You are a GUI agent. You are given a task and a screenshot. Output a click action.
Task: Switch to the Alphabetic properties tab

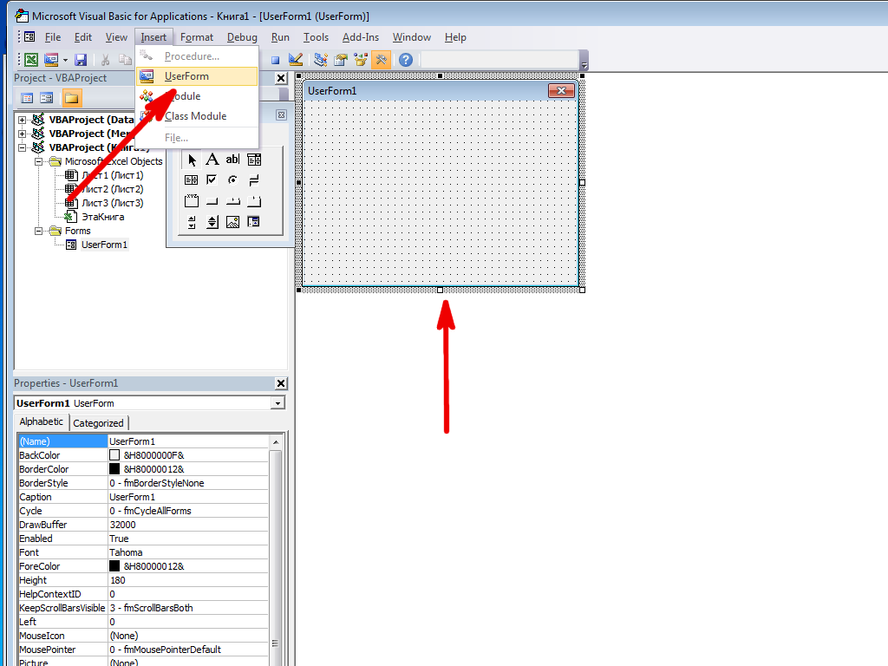click(x=42, y=422)
